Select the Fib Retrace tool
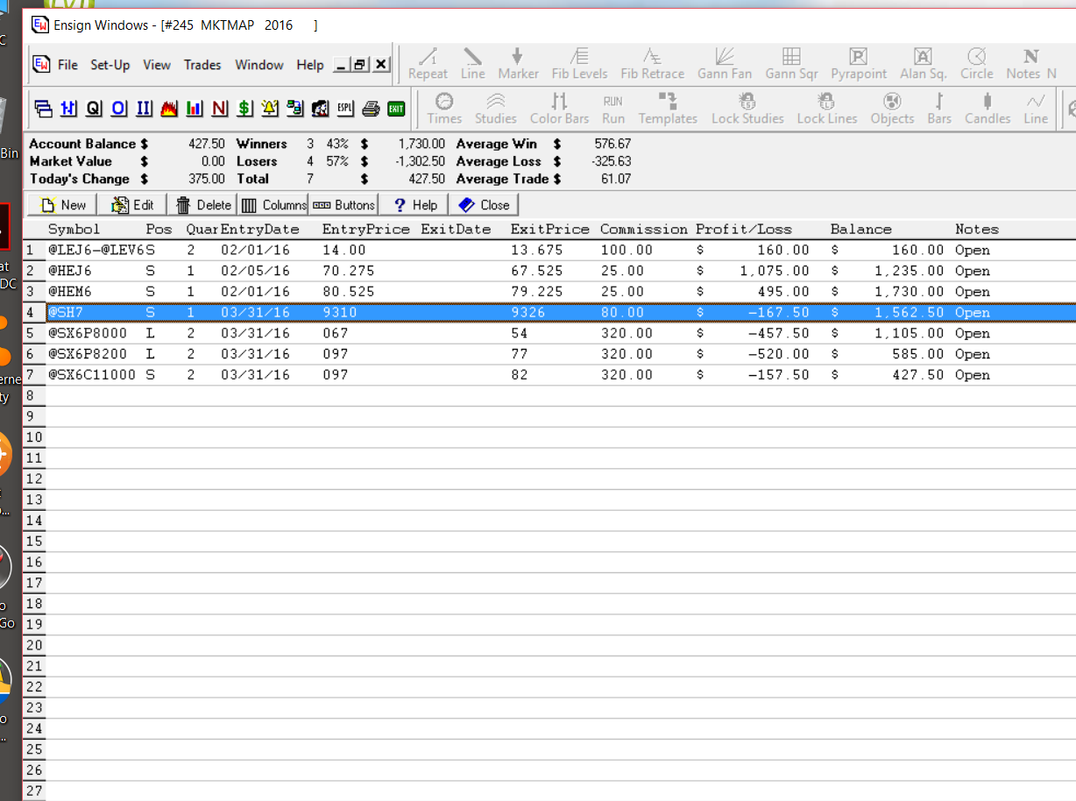Image resolution: width=1076 pixels, height=801 pixels. [x=652, y=64]
